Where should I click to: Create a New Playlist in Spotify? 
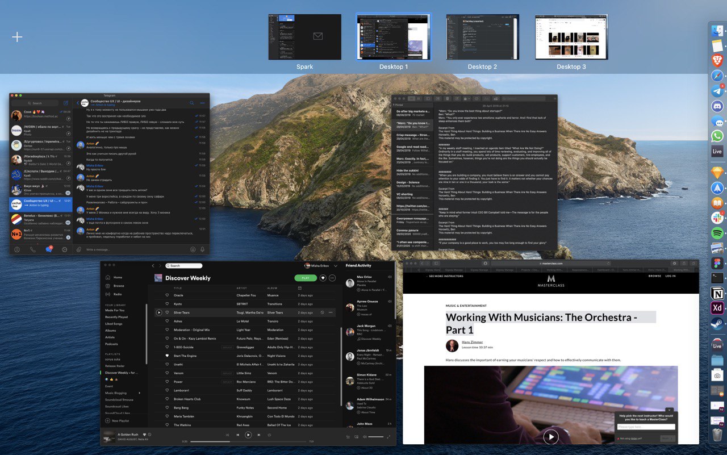[x=118, y=421]
